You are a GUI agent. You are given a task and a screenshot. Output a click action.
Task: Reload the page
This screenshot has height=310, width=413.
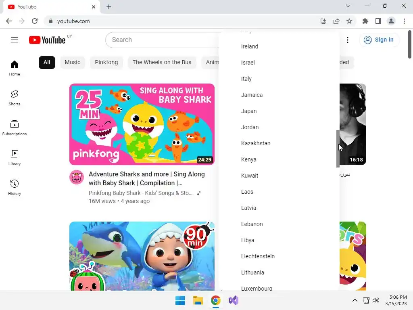(35, 21)
